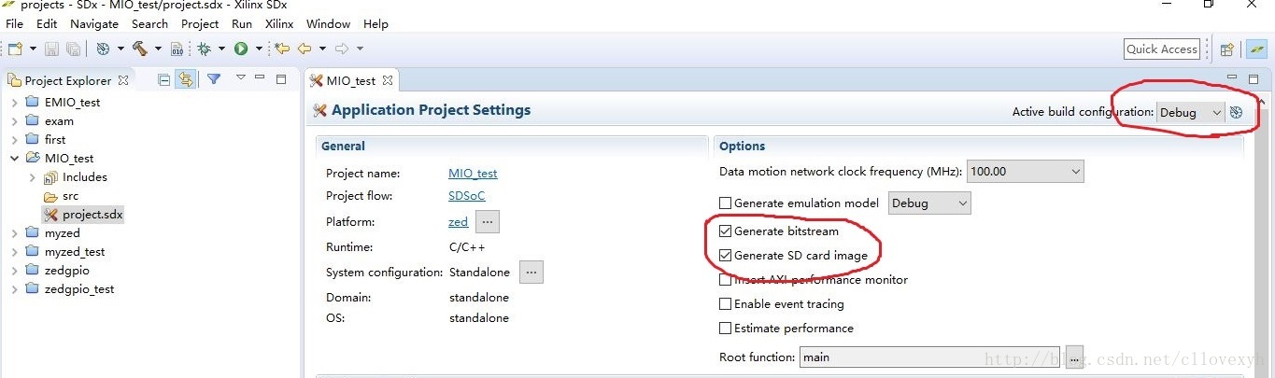Open Project Explorer view menu triangle
The width and height of the screenshot is (1275, 378).
240,77
